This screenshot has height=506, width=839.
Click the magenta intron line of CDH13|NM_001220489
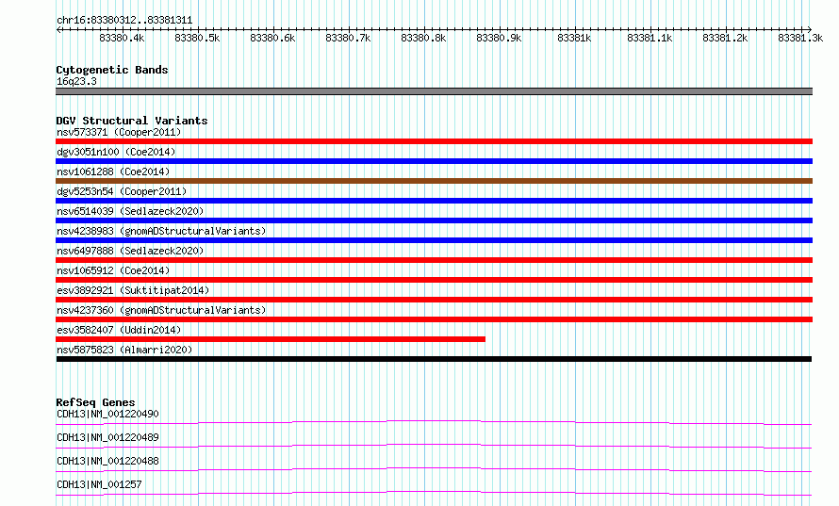point(434,445)
